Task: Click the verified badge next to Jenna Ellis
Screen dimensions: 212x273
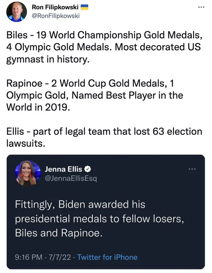Action: point(88,169)
